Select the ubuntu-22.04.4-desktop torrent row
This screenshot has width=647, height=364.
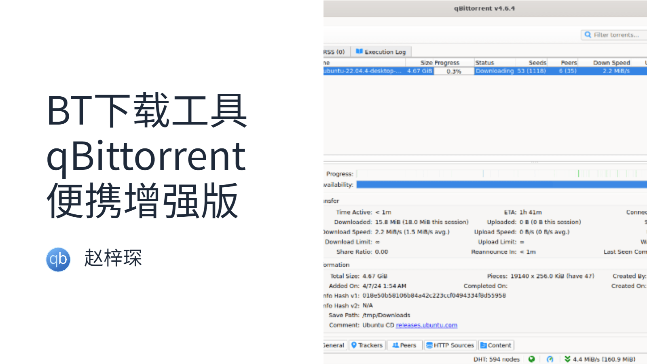[x=485, y=71]
